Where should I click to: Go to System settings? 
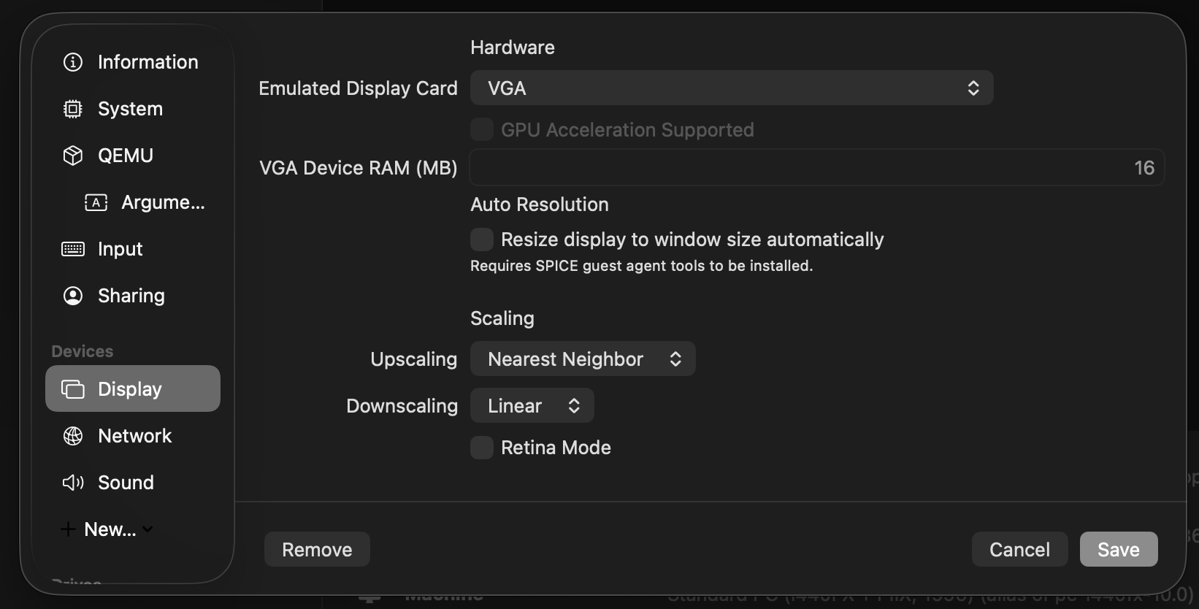click(133, 109)
